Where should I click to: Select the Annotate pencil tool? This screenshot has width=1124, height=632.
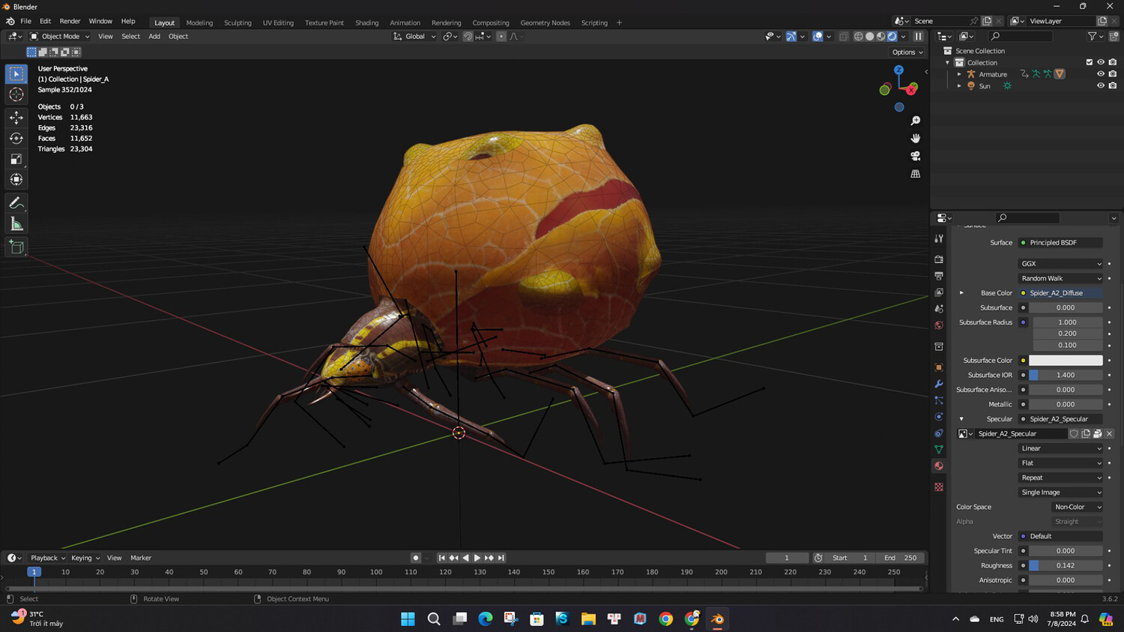tap(16, 203)
